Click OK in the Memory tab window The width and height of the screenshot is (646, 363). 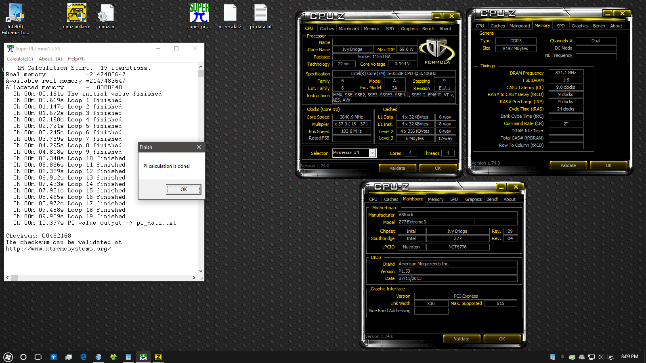tap(608, 165)
